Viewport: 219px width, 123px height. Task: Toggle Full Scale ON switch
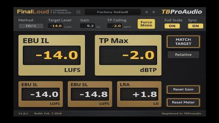click(172, 26)
